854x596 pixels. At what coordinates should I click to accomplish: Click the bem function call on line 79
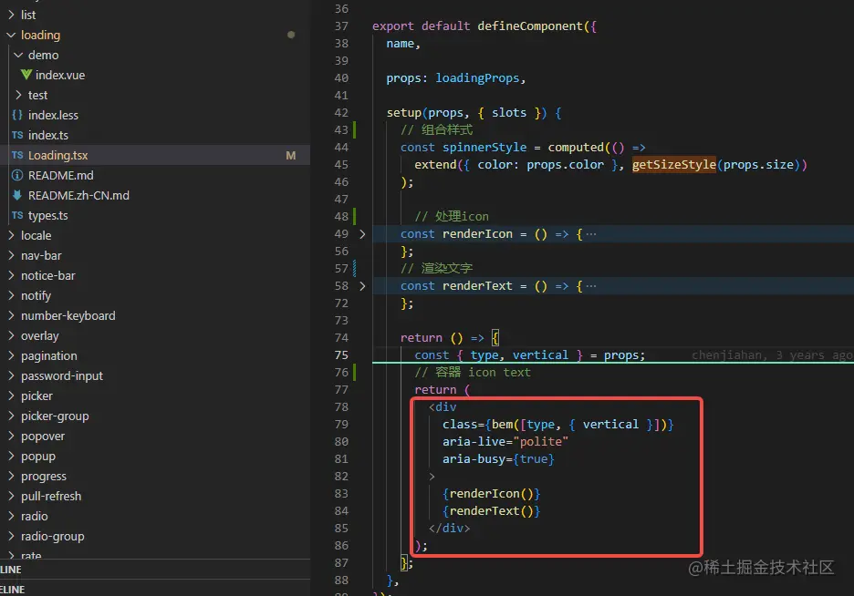coord(502,424)
